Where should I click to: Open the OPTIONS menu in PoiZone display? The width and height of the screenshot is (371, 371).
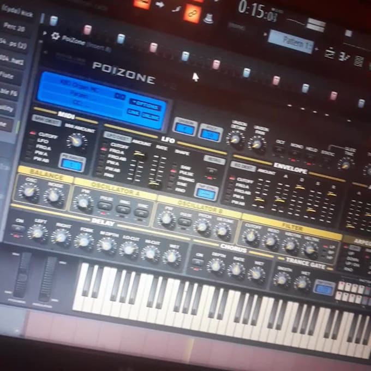(146, 106)
